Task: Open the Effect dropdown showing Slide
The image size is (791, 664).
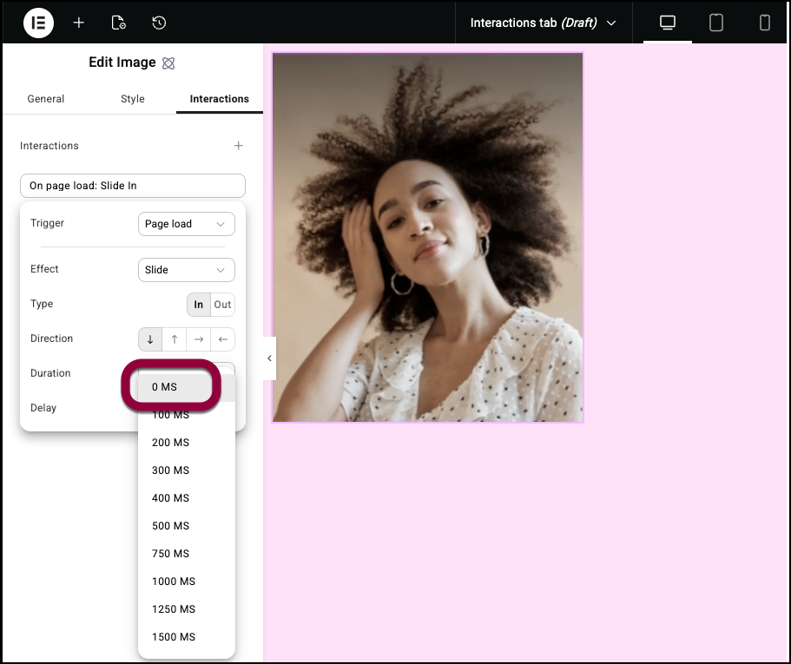Action: (186, 270)
